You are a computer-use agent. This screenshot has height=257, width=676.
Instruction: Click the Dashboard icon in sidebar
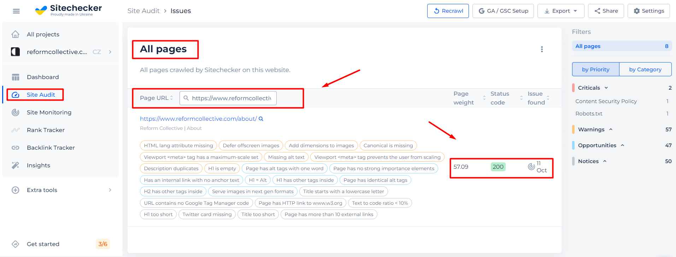coord(16,77)
